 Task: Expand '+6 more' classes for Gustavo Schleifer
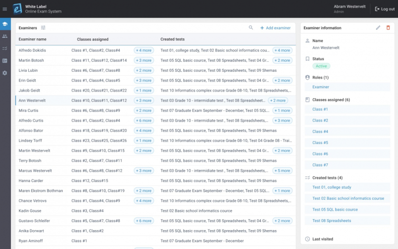(x=144, y=221)
